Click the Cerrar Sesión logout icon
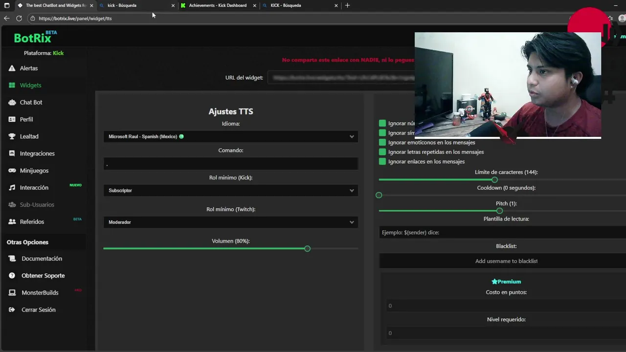Image resolution: width=626 pixels, height=352 pixels. 12,310
